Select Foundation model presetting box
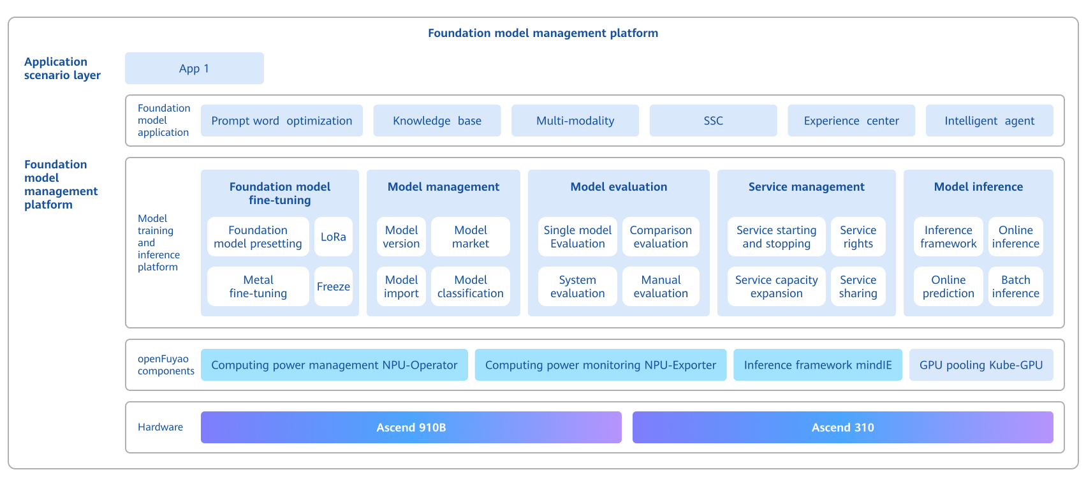Screen dimensions: 1086x486 [258, 237]
